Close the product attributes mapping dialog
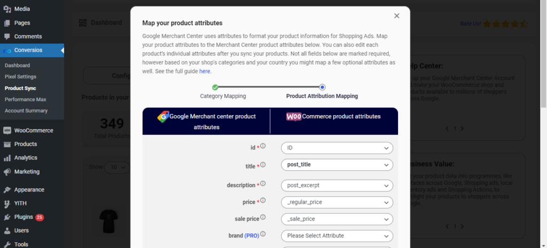 [396, 16]
